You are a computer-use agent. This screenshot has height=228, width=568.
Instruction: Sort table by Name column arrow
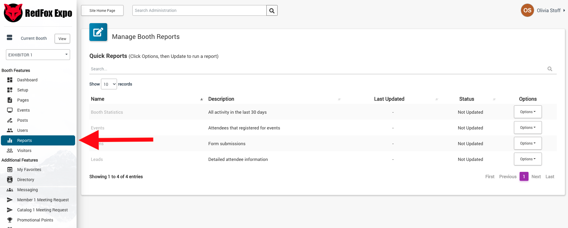[202, 99]
